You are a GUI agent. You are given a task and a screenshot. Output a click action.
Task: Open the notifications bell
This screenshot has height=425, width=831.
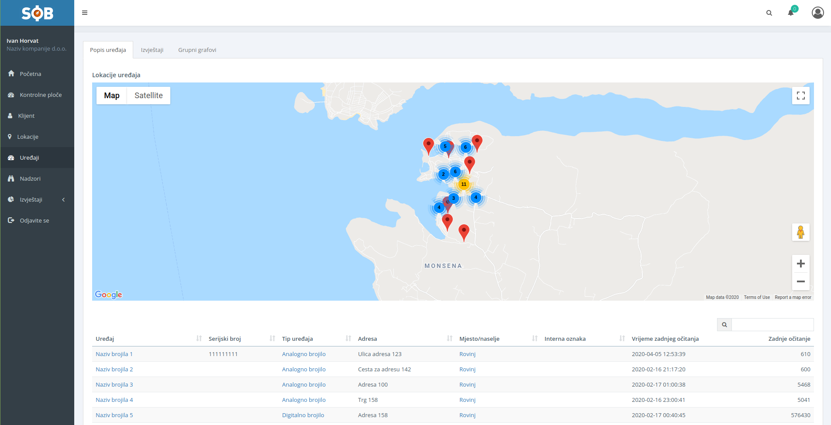(791, 13)
